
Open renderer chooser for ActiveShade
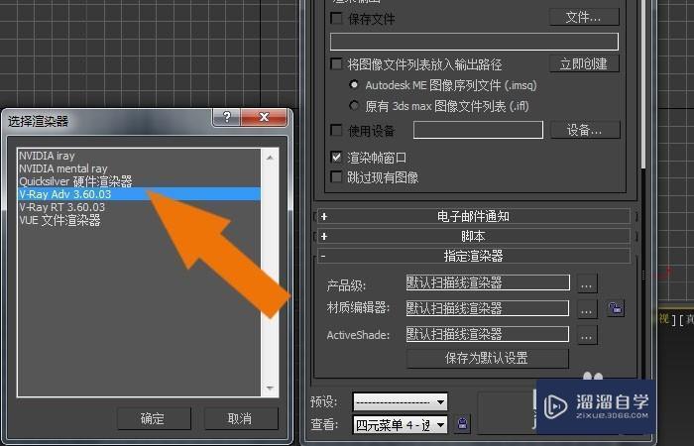click(587, 335)
